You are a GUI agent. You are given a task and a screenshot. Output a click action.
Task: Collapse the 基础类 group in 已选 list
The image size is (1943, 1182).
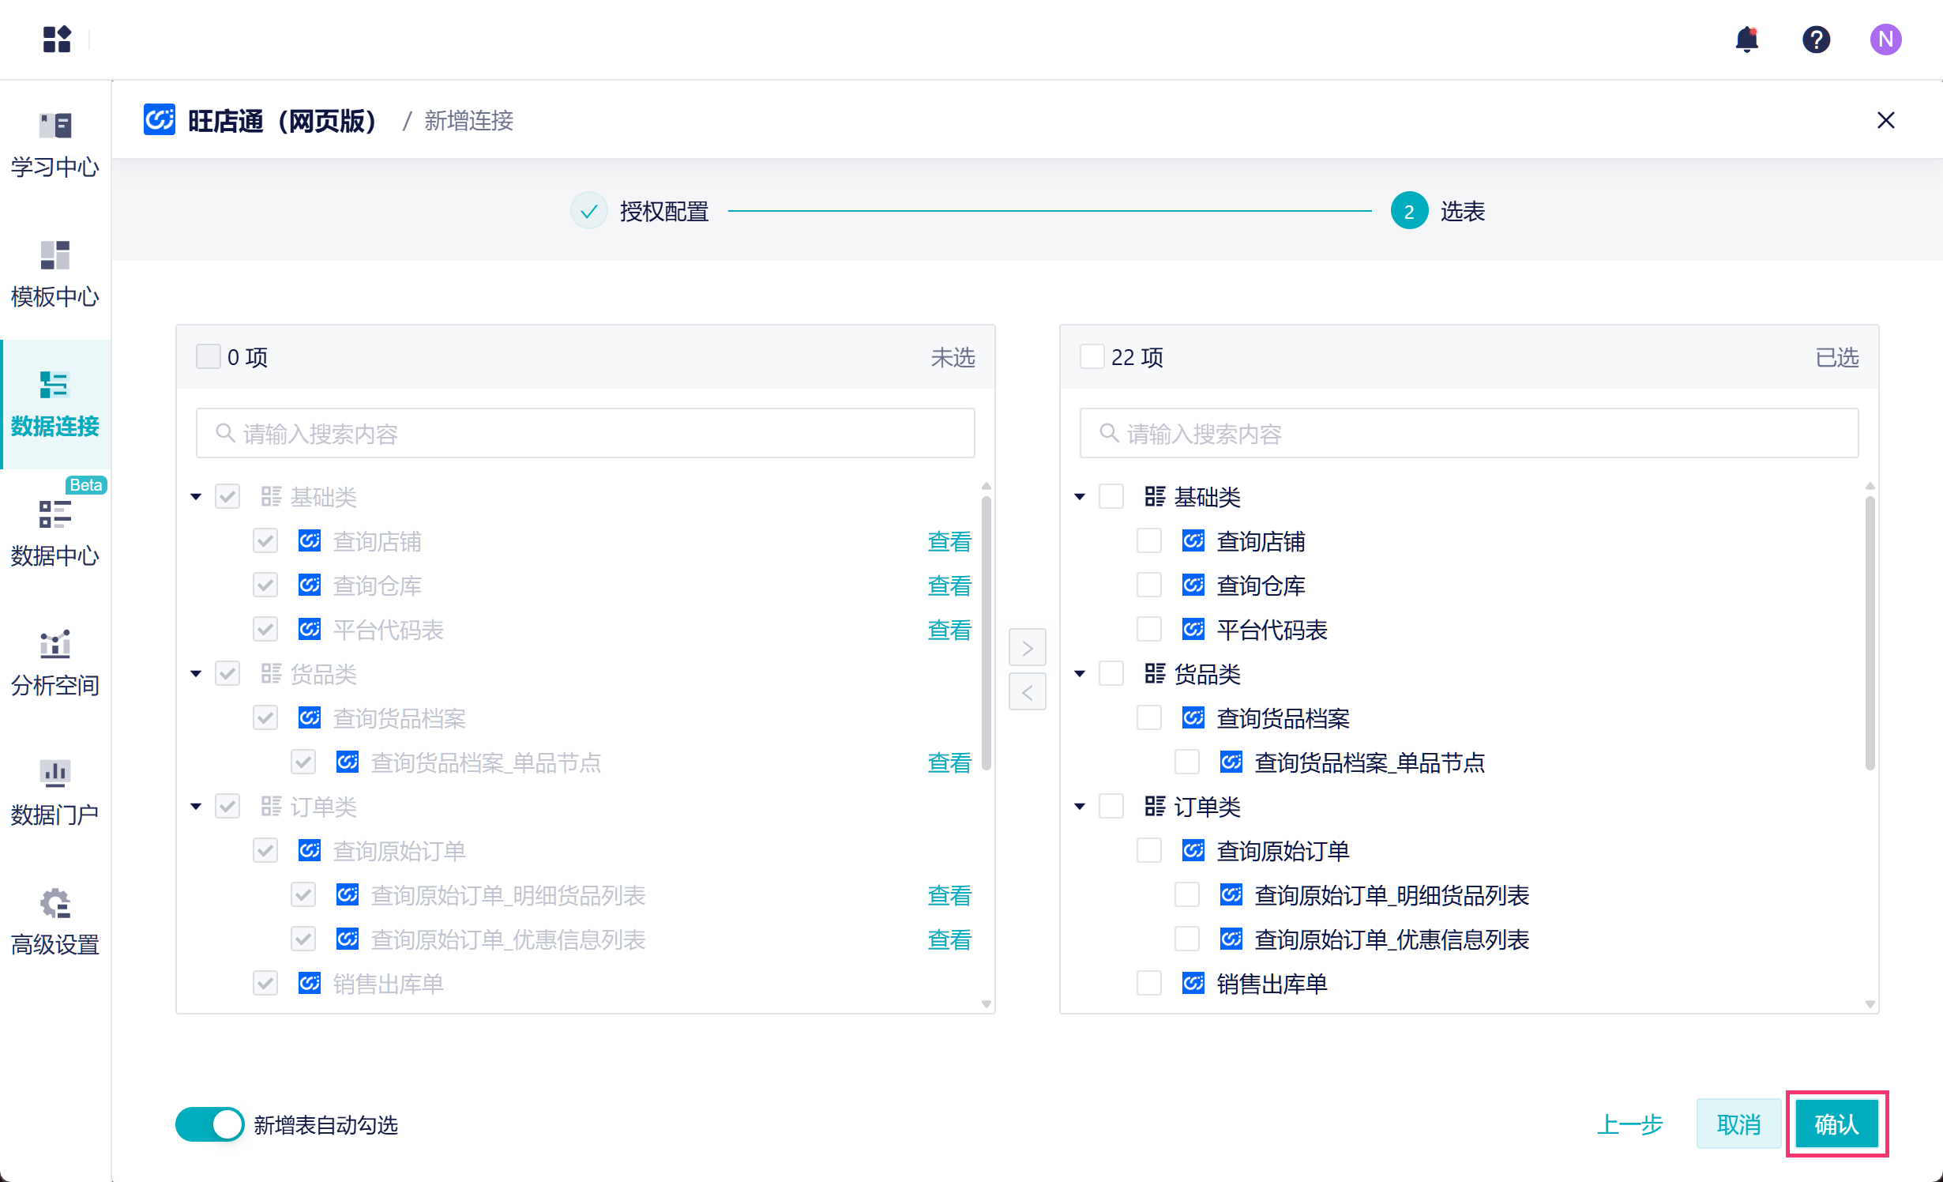pos(1080,497)
